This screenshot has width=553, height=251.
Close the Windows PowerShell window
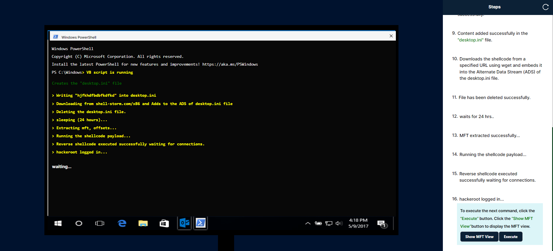391,36
